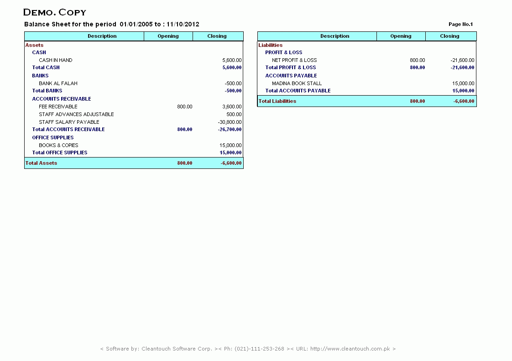This screenshot has height=361, width=512.
Task: Click the liabilities ACCOUNTS PAYABLE group heading
Action: 291,76
